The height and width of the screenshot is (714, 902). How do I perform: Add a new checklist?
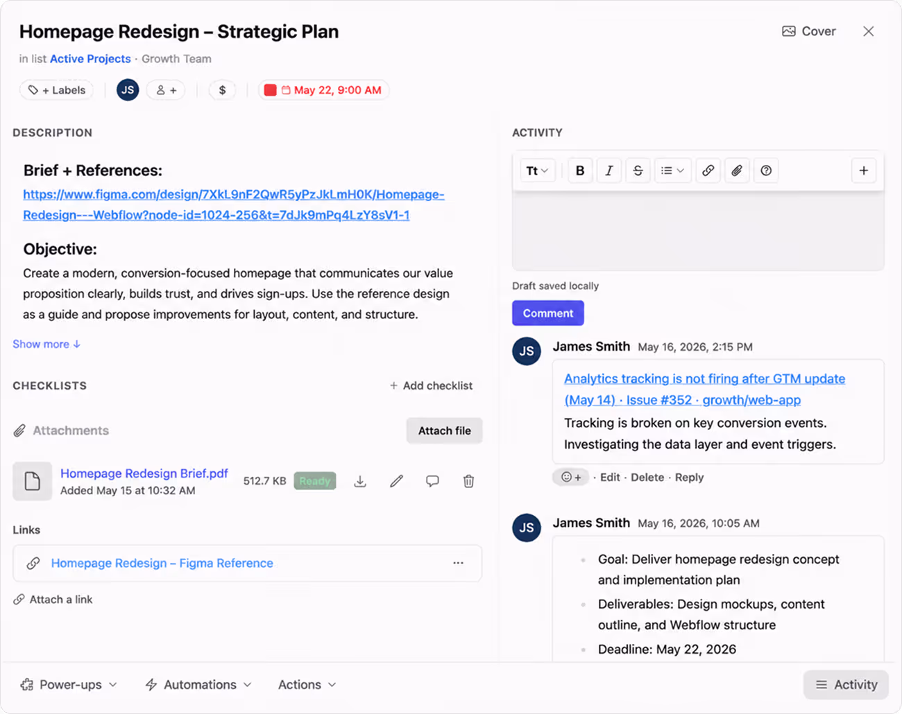point(431,385)
